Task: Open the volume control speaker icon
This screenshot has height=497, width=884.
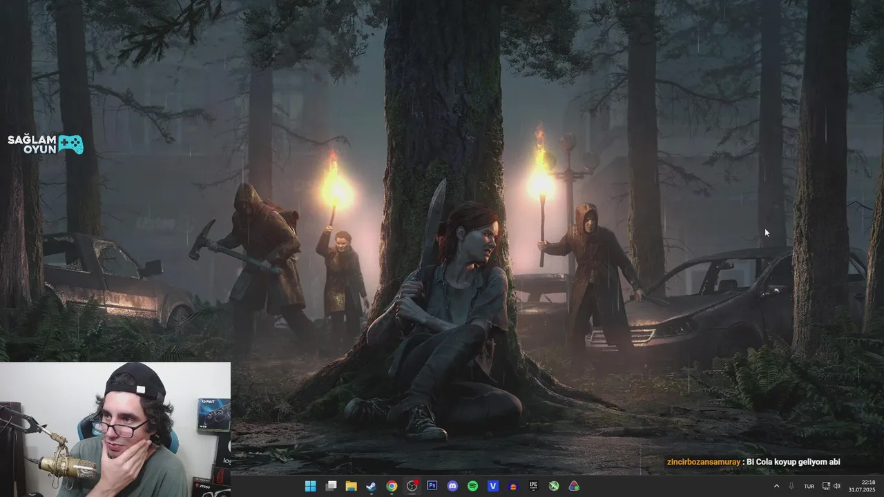Action: tap(837, 486)
